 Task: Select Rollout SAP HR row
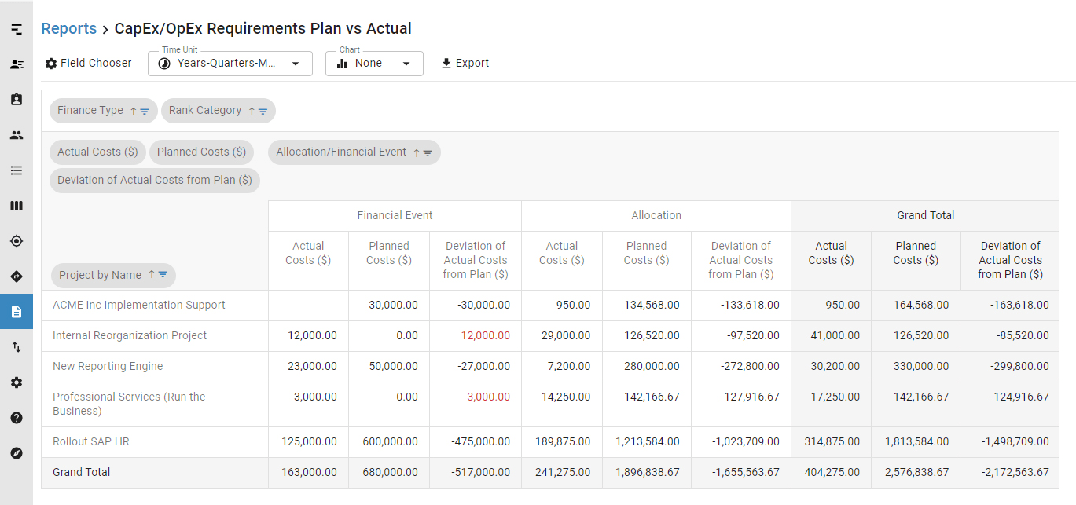(x=91, y=442)
